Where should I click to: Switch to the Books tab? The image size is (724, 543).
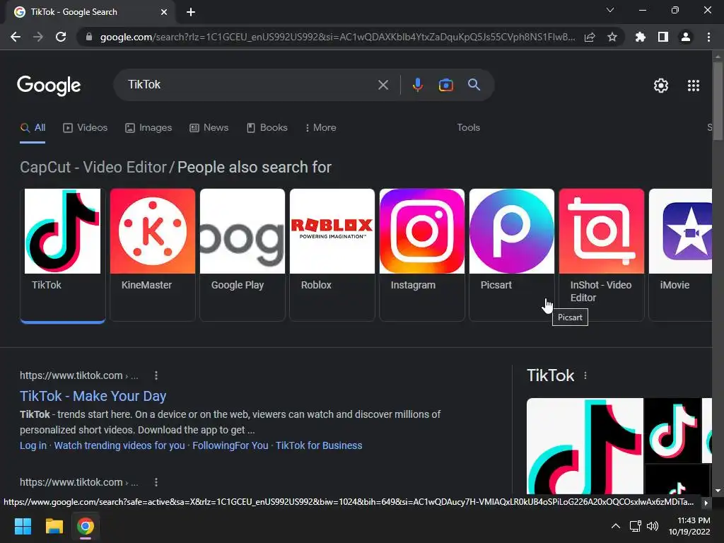coord(267,128)
